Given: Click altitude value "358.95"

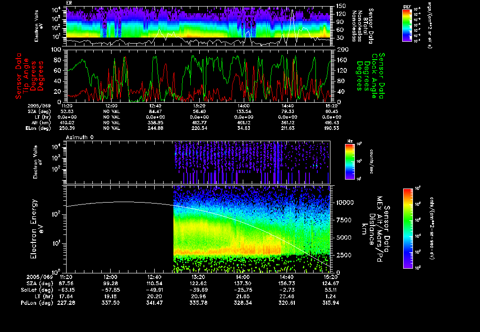Looking at the screenshot, I should click(155, 123).
